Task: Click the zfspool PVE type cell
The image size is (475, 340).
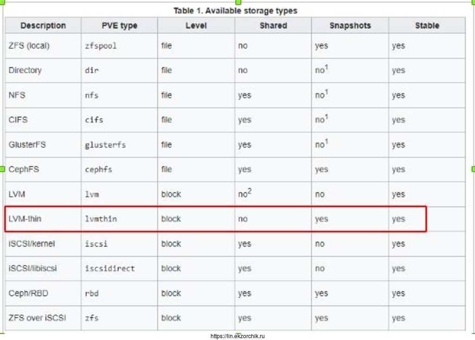Action: (x=101, y=46)
